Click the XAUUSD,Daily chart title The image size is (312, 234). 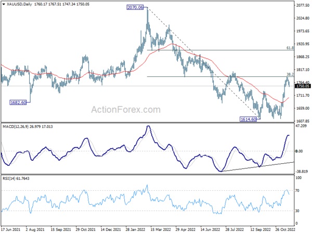18,4
